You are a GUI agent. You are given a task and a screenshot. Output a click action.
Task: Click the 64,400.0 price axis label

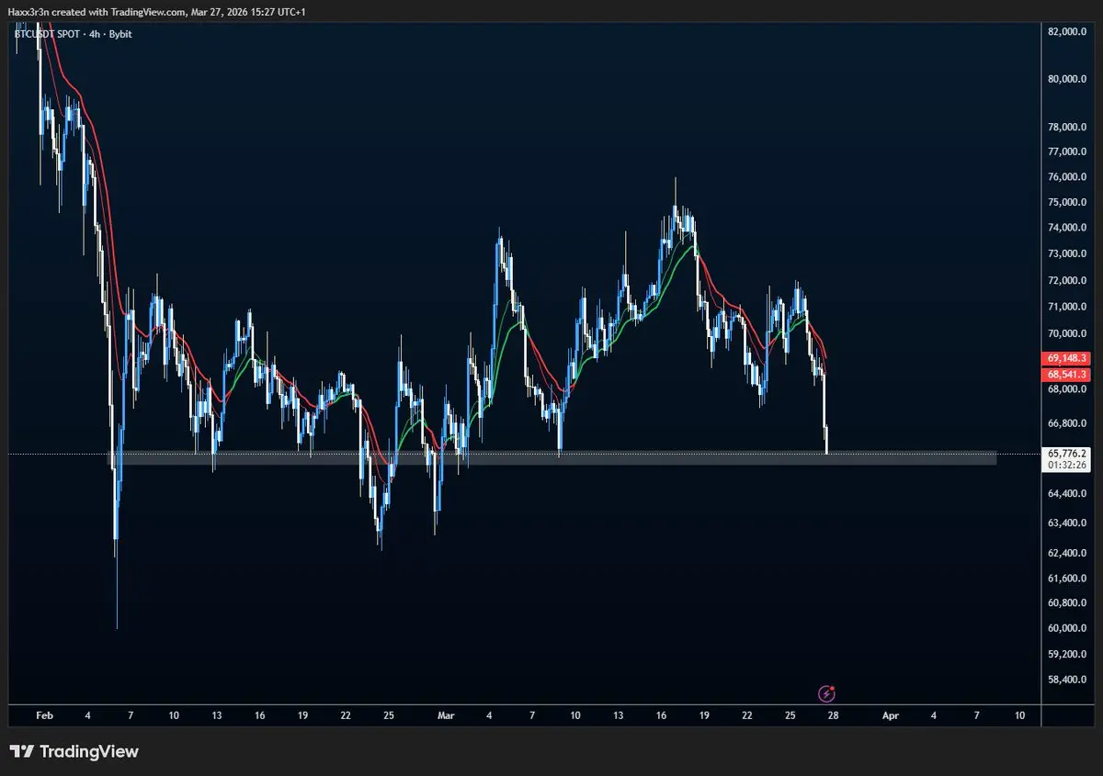tap(1066, 494)
